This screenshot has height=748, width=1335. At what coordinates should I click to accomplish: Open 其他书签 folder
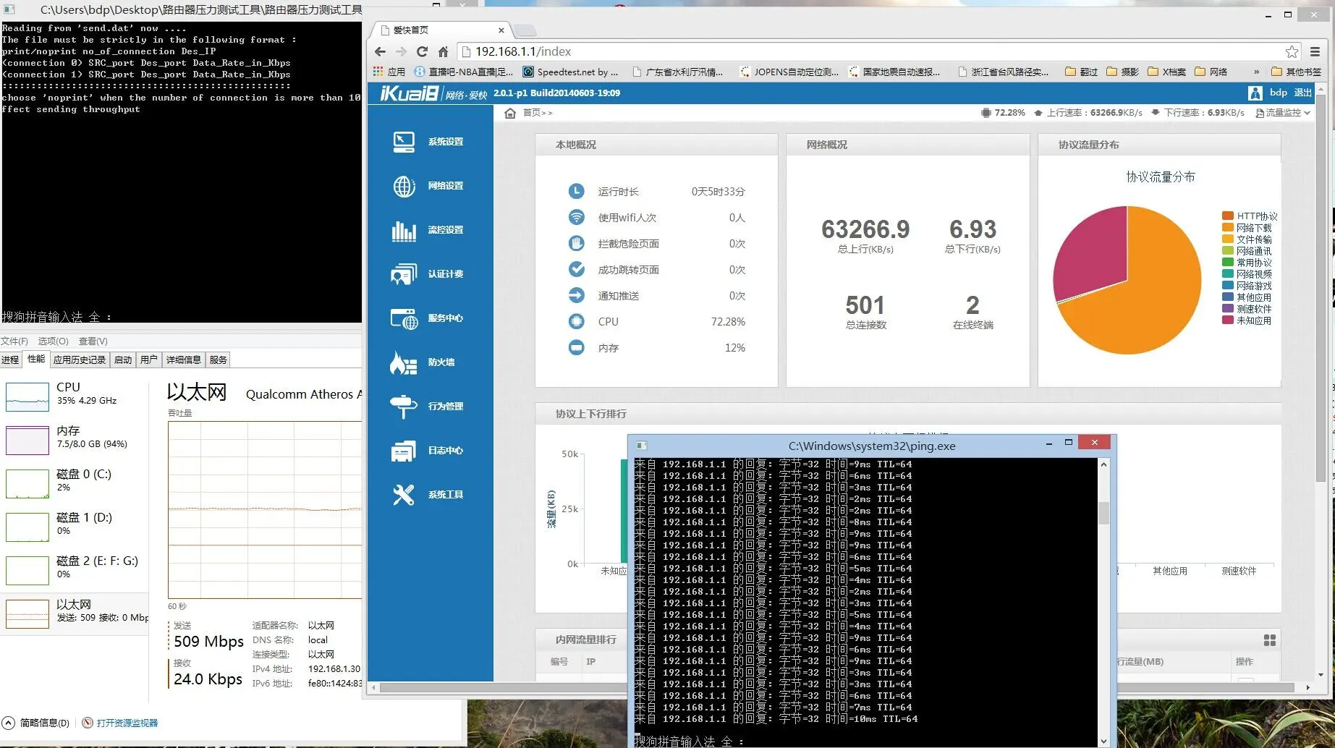[1296, 72]
